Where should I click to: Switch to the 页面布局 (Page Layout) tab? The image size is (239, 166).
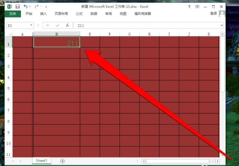(x=61, y=14)
